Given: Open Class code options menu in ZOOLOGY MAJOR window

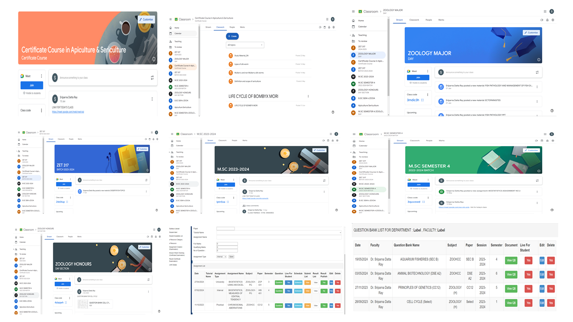Looking at the screenshot, I should point(428,94).
